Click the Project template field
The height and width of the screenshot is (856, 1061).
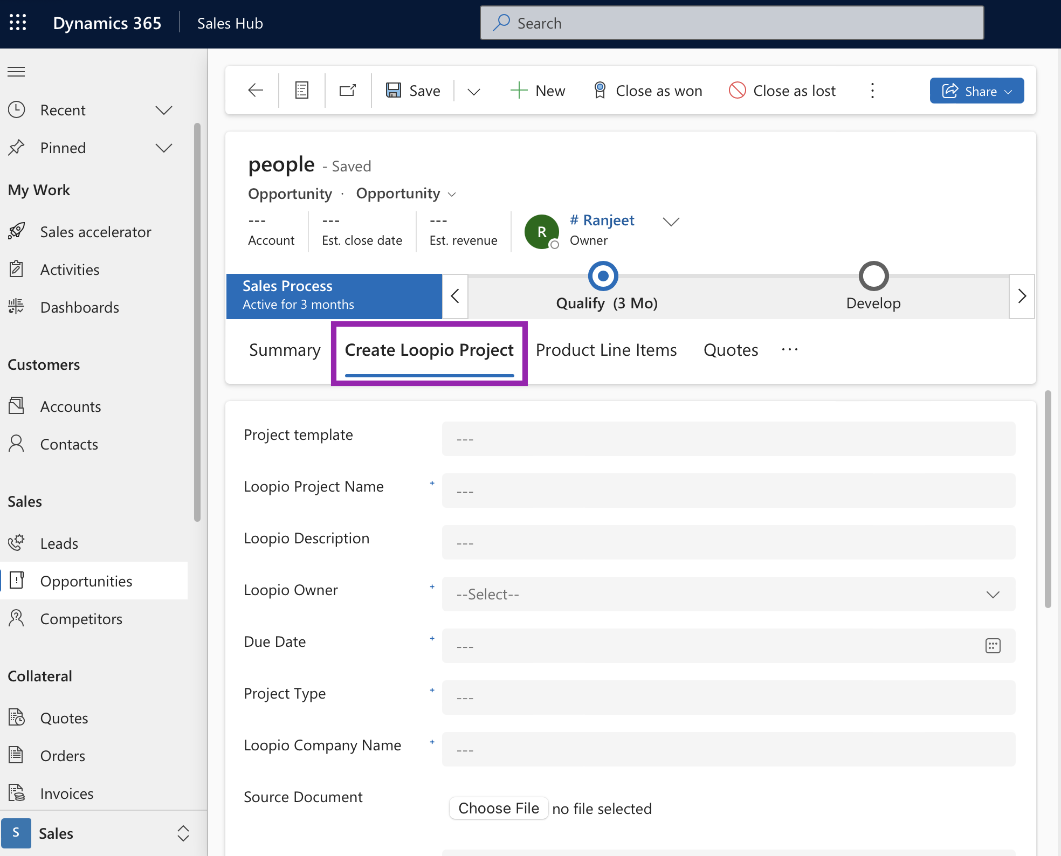728,439
